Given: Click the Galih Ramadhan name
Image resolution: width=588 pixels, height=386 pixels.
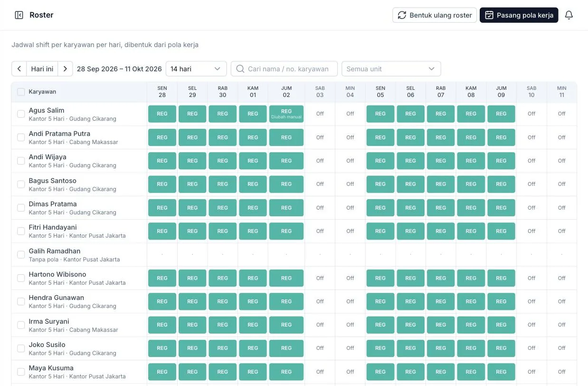Looking at the screenshot, I should pos(55,251).
